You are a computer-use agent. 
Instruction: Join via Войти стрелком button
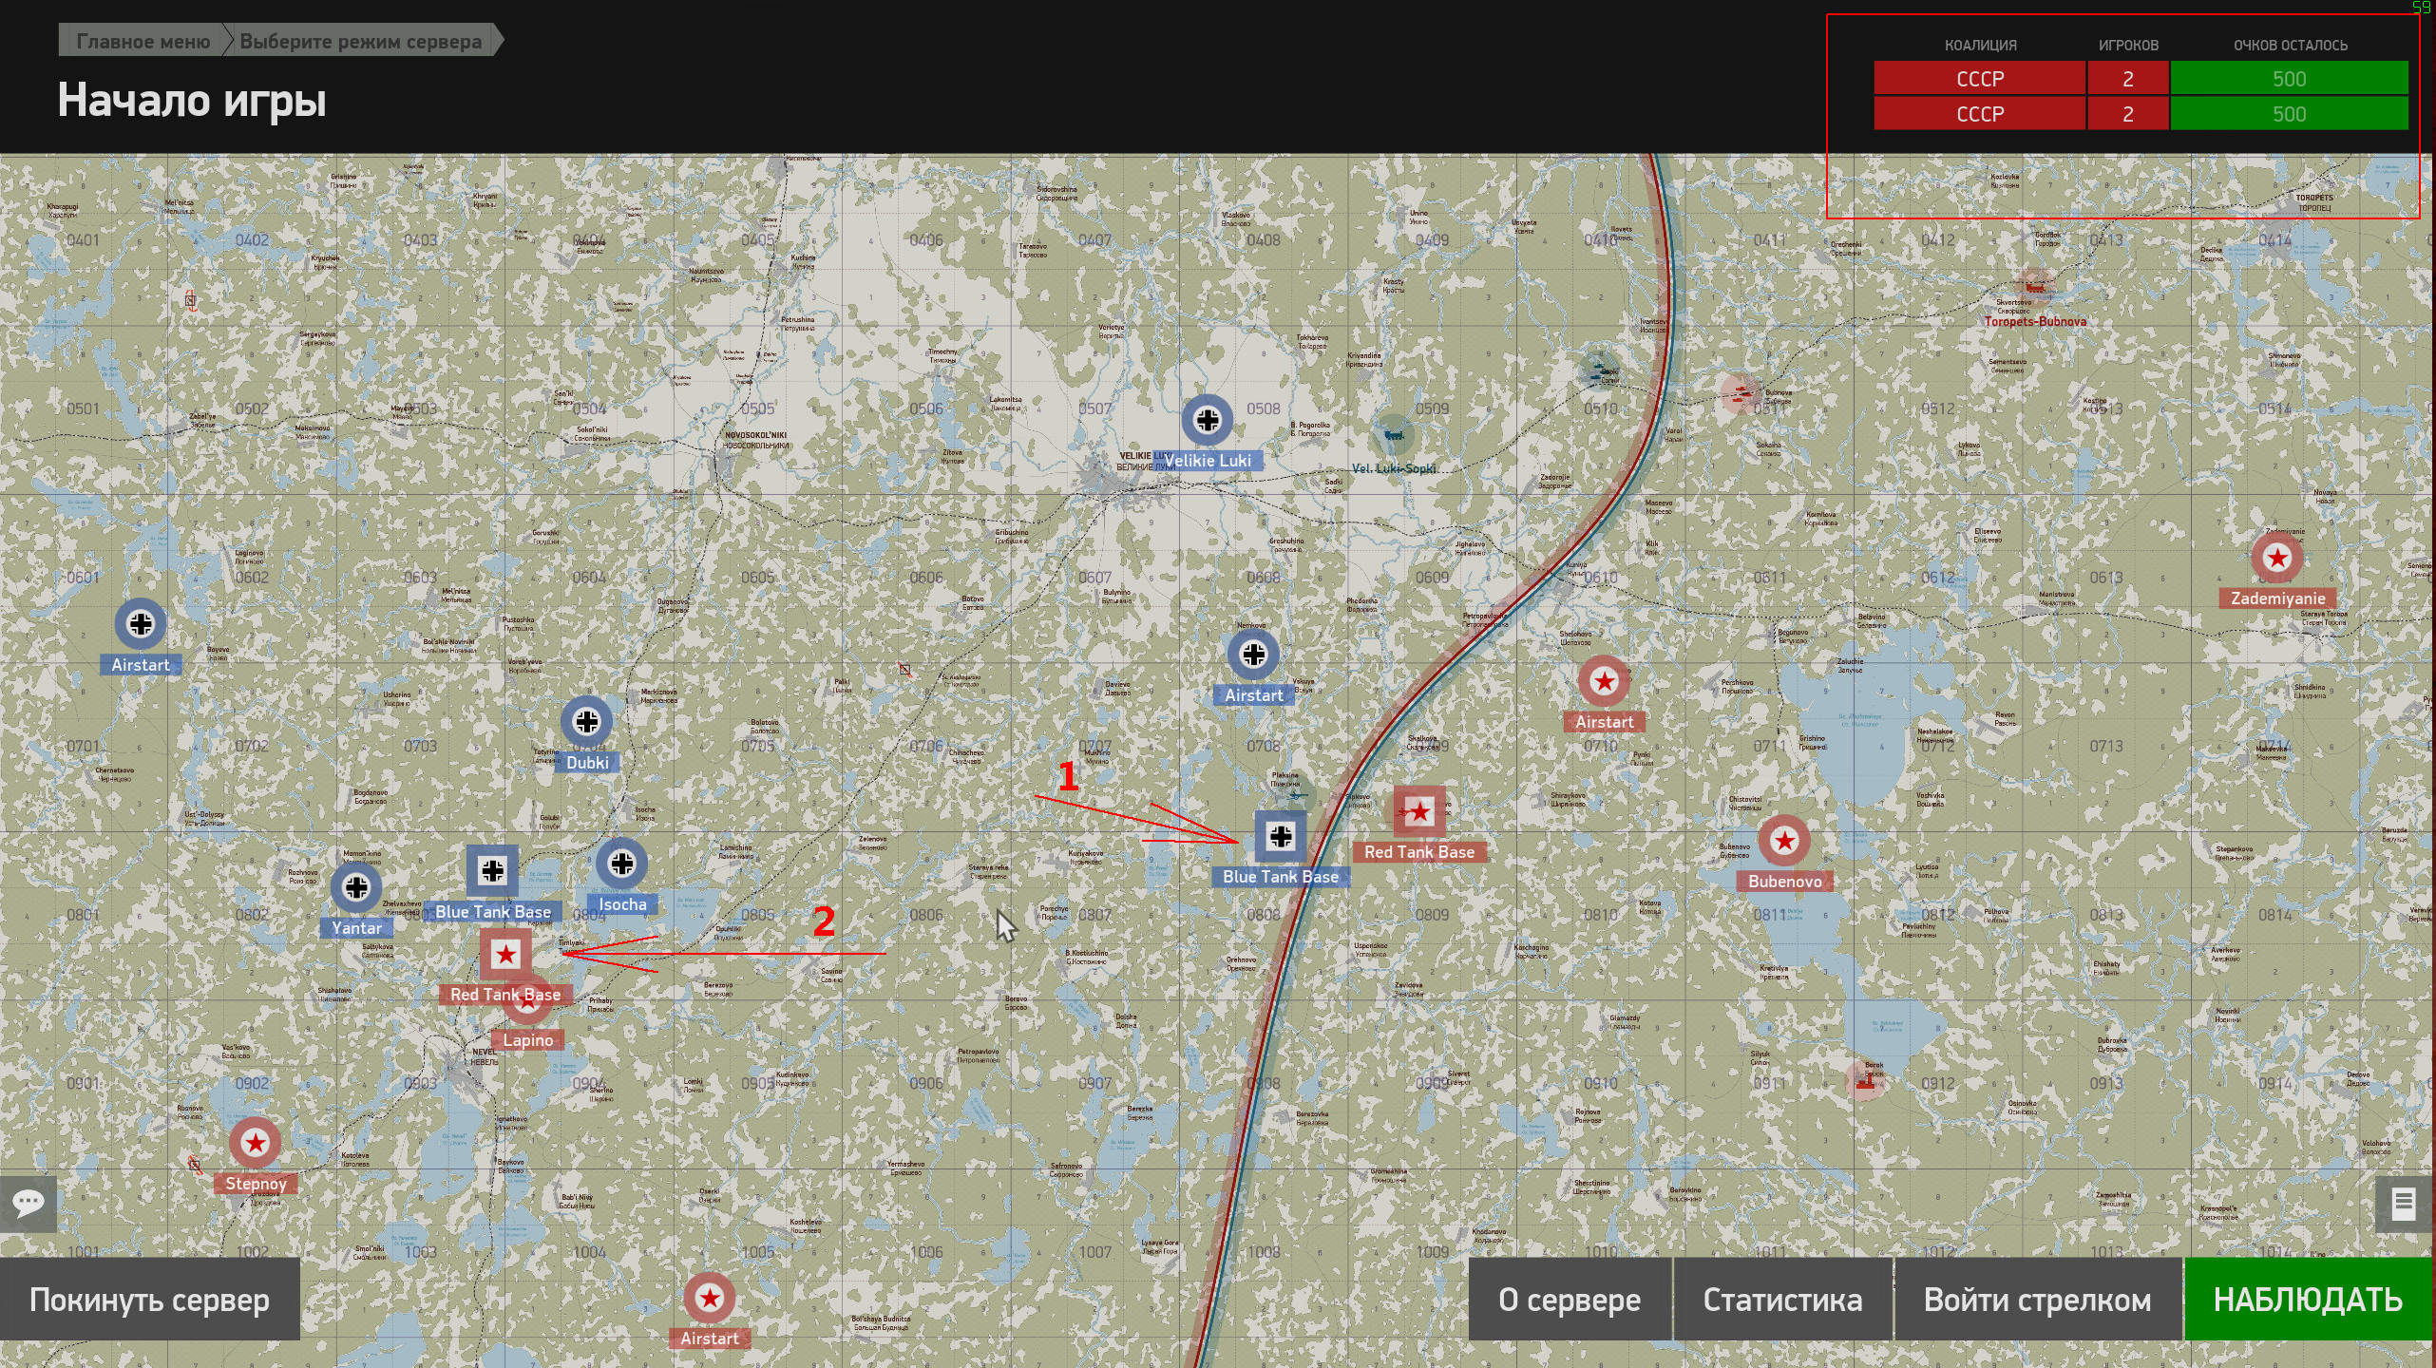2037,1300
